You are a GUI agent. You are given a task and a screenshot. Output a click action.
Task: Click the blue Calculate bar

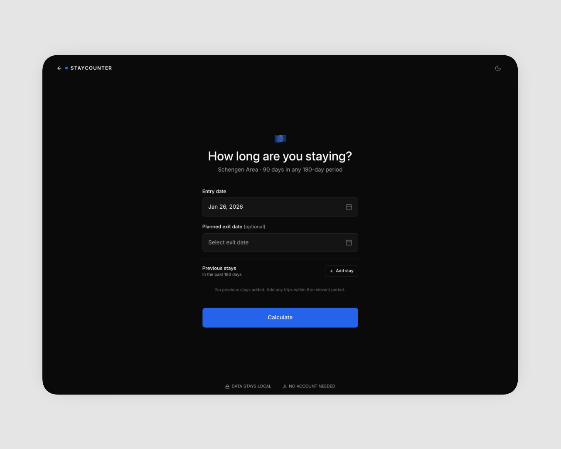pyautogui.click(x=280, y=317)
